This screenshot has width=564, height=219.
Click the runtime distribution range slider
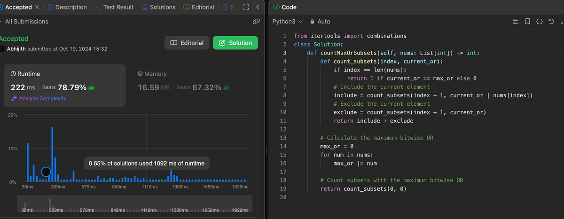coord(135,203)
